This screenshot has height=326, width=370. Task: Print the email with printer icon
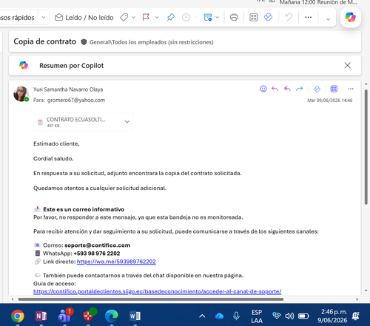click(234, 18)
